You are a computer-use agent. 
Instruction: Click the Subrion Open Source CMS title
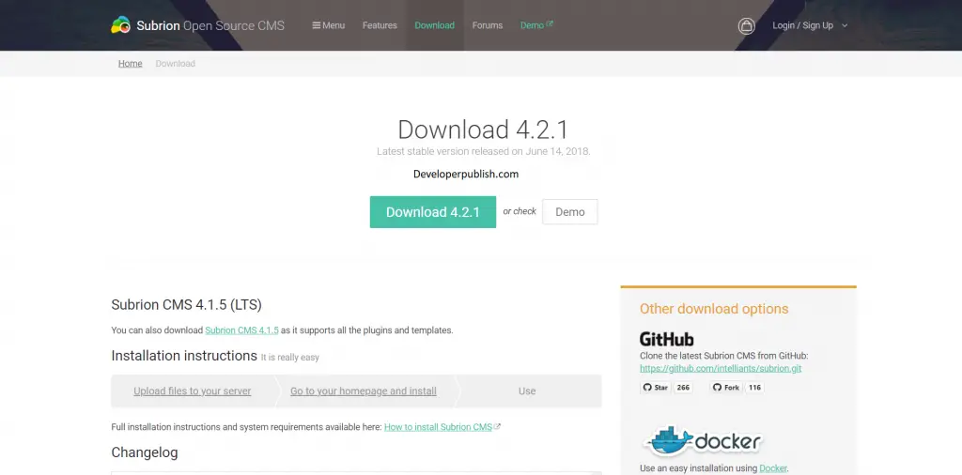[210, 25]
